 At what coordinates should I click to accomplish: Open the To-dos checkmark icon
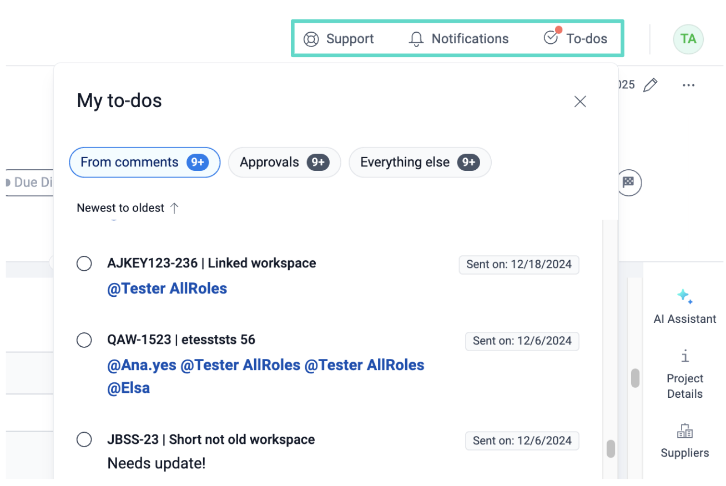click(x=551, y=38)
